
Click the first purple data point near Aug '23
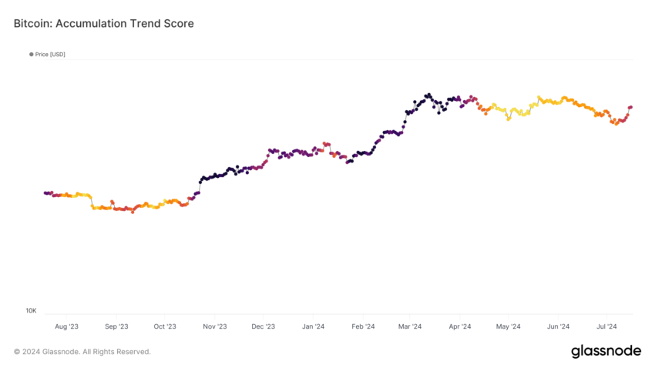tap(45, 192)
